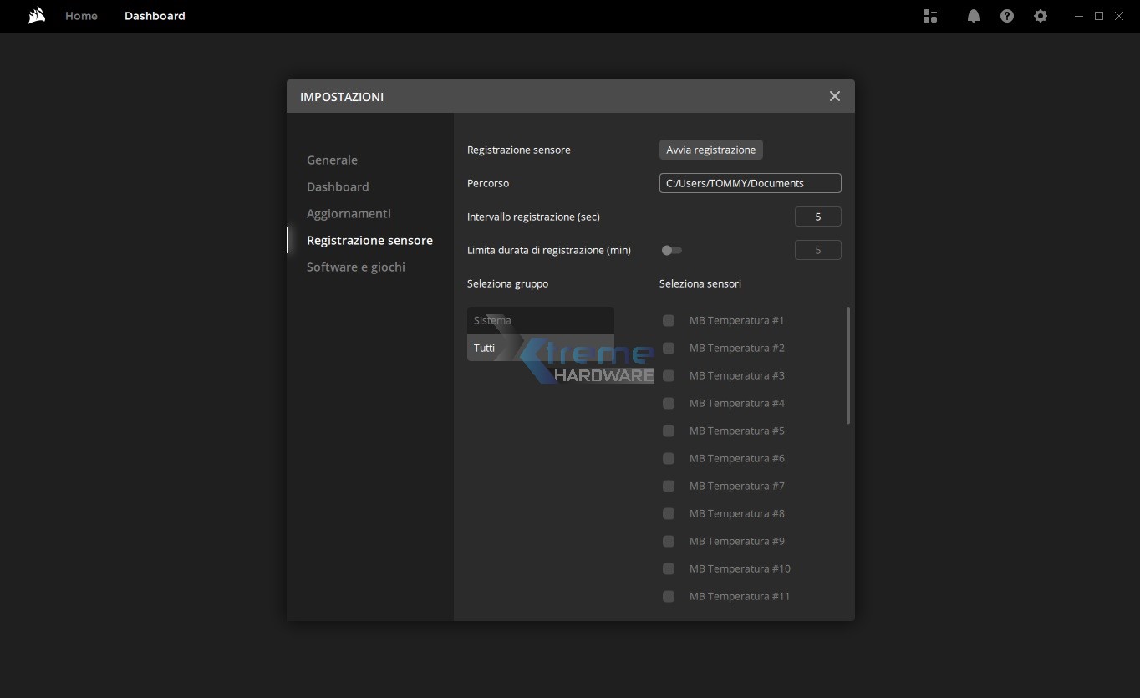This screenshot has height=698, width=1140.
Task: Select the Sistema group entry
Action: 540,320
